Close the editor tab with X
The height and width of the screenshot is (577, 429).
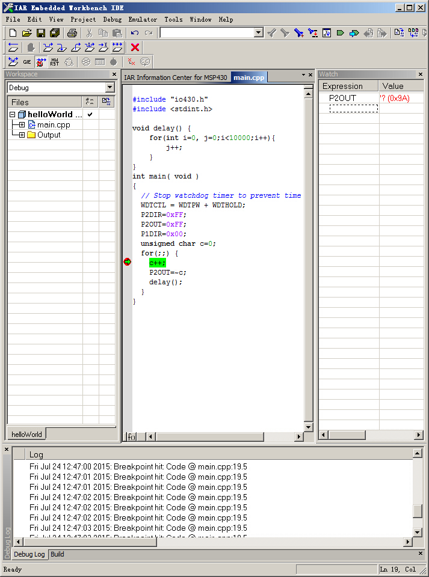click(310, 75)
